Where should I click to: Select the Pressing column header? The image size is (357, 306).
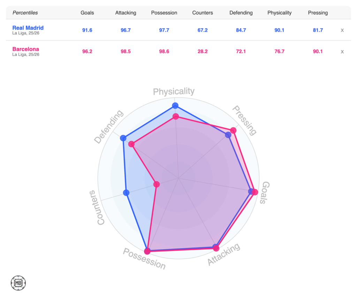(318, 13)
